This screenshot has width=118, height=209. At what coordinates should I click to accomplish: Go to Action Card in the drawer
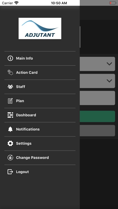coord(40,72)
